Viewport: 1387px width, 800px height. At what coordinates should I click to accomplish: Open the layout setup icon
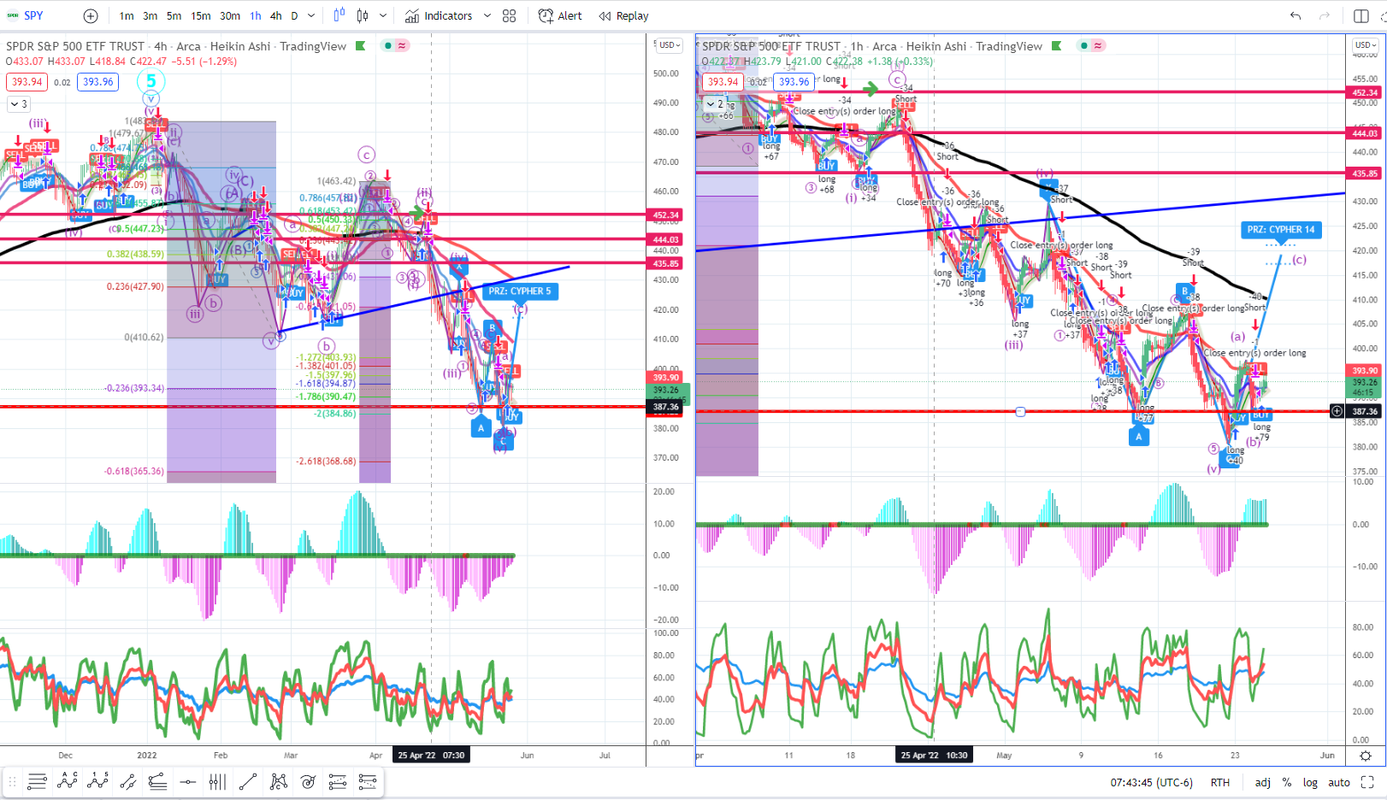[1361, 15]
